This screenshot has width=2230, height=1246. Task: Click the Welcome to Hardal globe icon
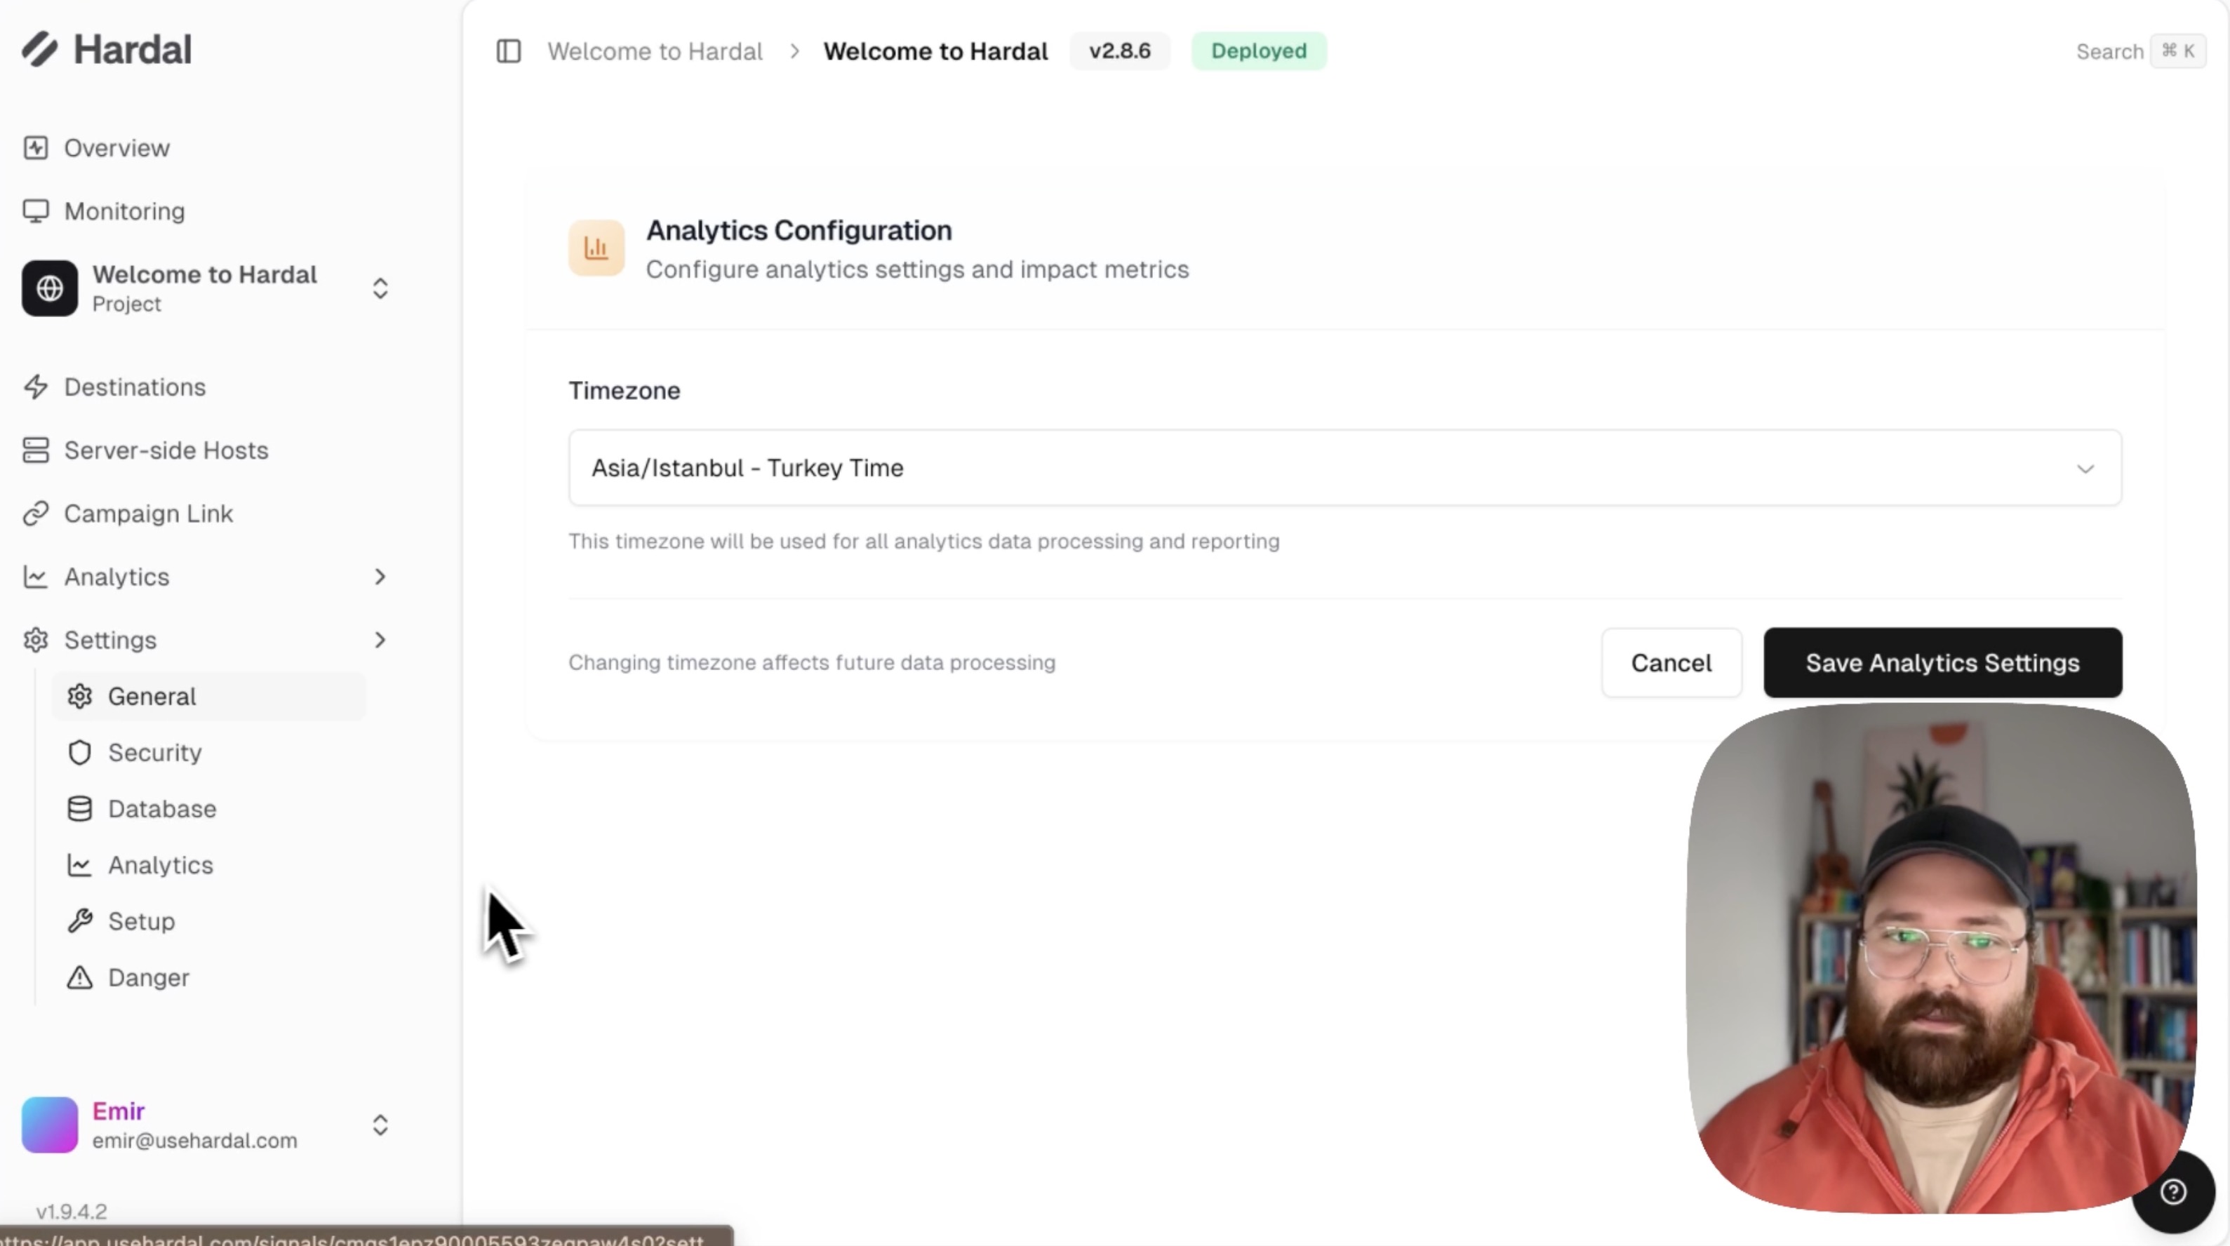pyautogui.click(x=49, y=288)
